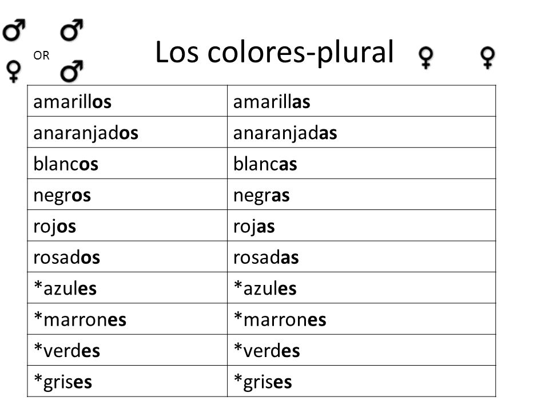Screen dimensions: 549x412
Task: Click the female symbol below the top-left male icon
Action: click(x=14, y=72)
